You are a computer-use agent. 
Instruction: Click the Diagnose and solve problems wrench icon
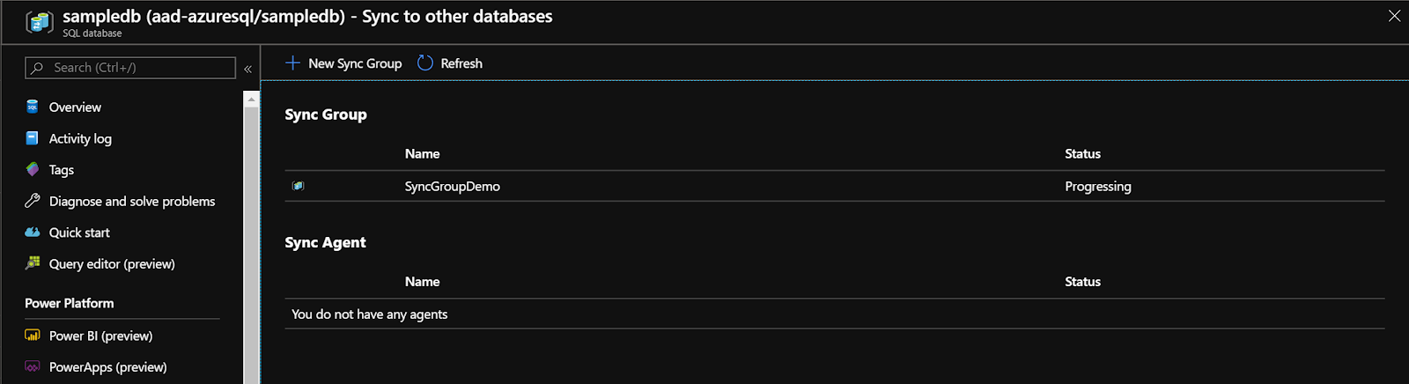[x=33, y=201]
